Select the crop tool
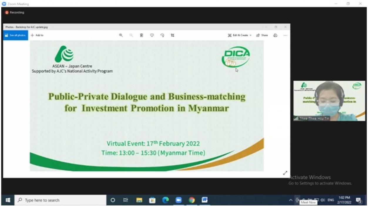This screenshot has height=206, width=368. pos(173,35)
